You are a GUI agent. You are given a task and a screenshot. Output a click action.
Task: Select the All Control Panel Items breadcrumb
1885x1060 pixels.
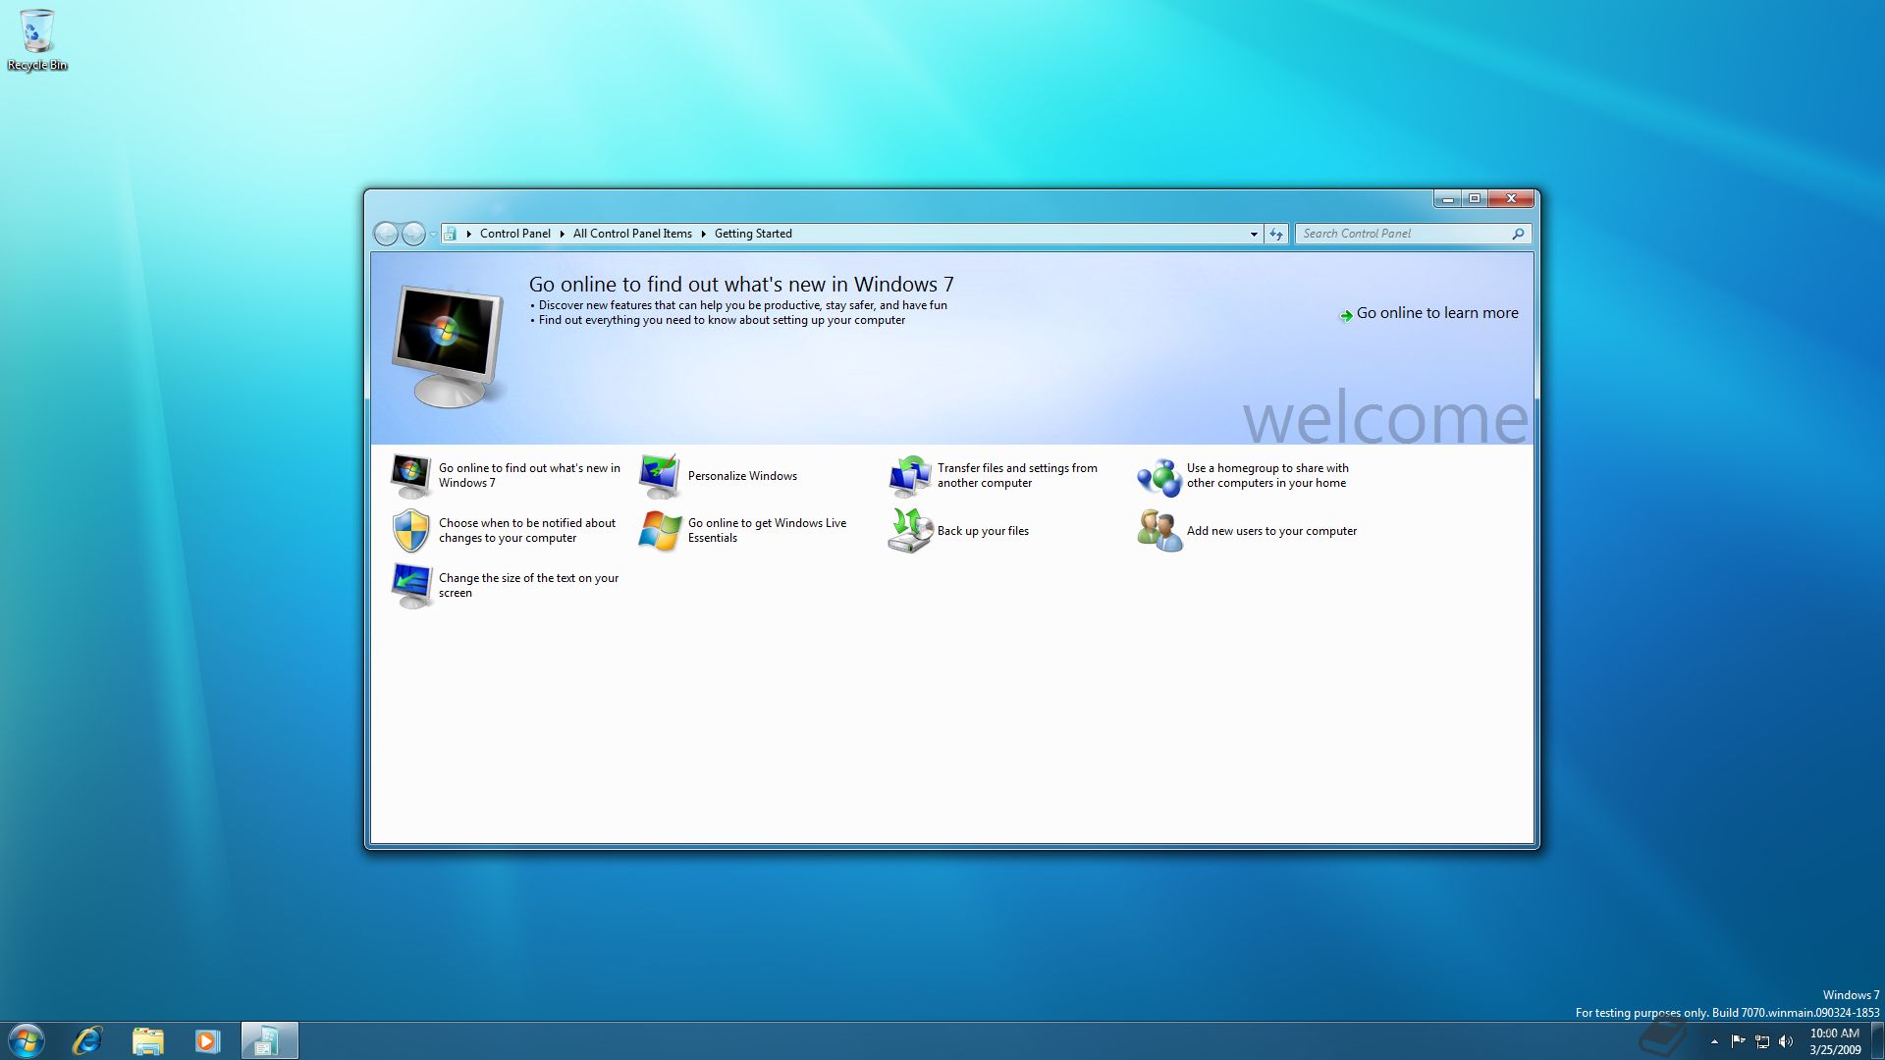click(x=632, y=234)
